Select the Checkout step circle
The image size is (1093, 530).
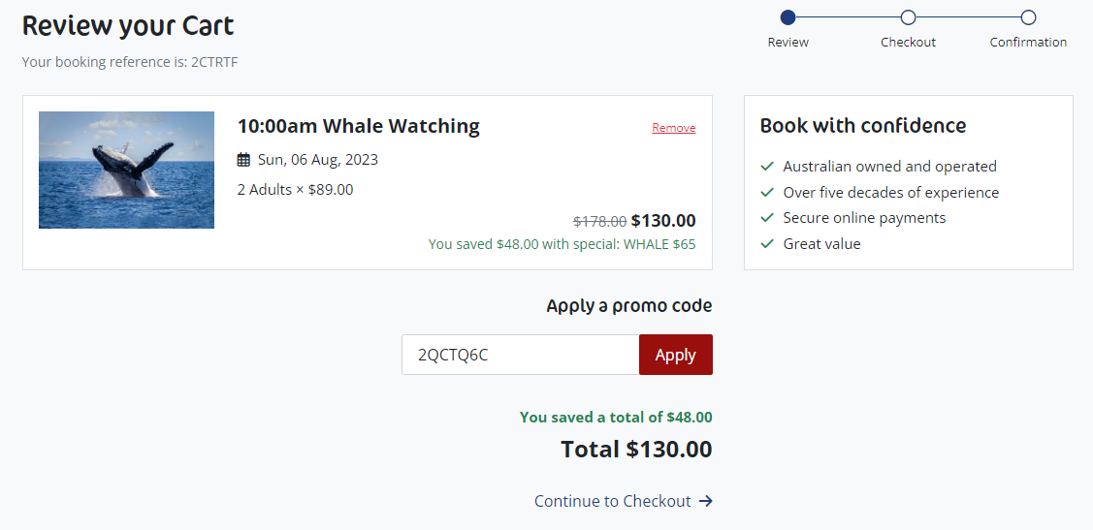pyautogui.click(x=908, y=17)
